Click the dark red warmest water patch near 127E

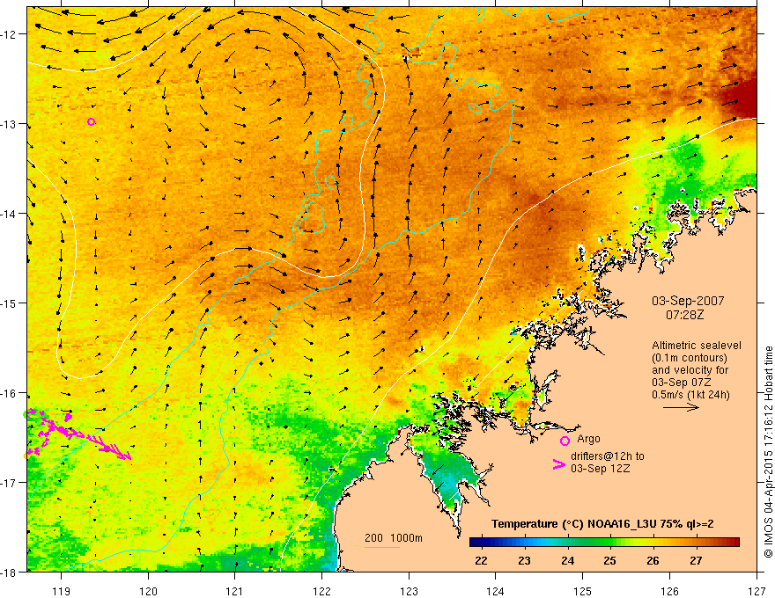click(744, 98)
